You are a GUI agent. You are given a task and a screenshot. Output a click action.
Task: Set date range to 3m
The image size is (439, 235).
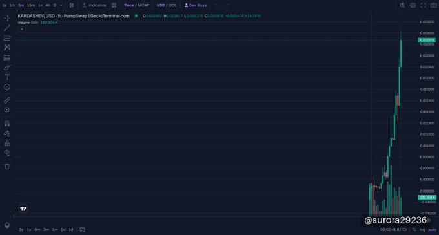pyautogui.click(x=46, y=229)
